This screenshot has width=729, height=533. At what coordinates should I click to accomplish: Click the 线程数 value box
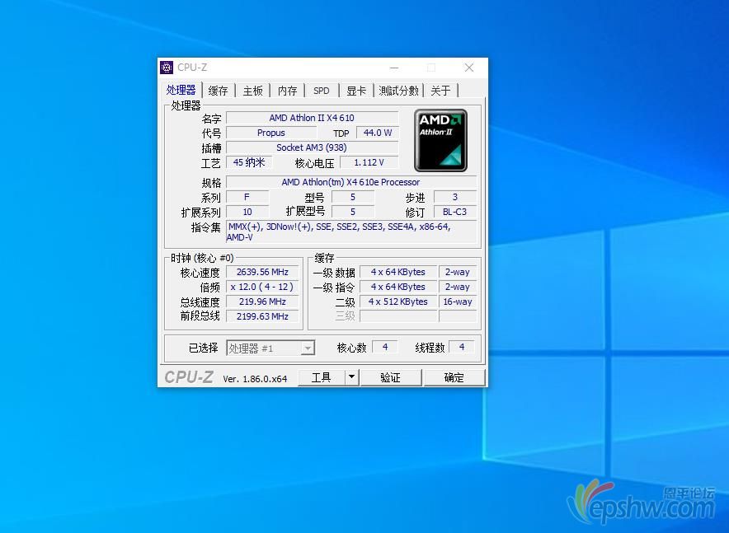[462, 348]
